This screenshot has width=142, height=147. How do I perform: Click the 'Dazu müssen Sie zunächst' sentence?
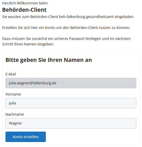(66, 41)
